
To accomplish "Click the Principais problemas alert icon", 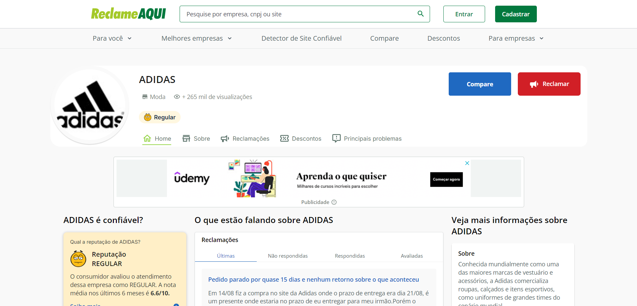I will tap(337, 138).
